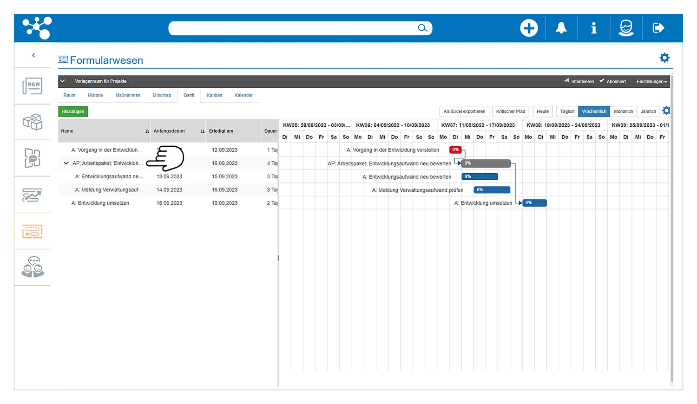Collapse the AP: Arbeitspaket tree row
This screenshot has width=697, height=404.
click(x=66, y=163)
